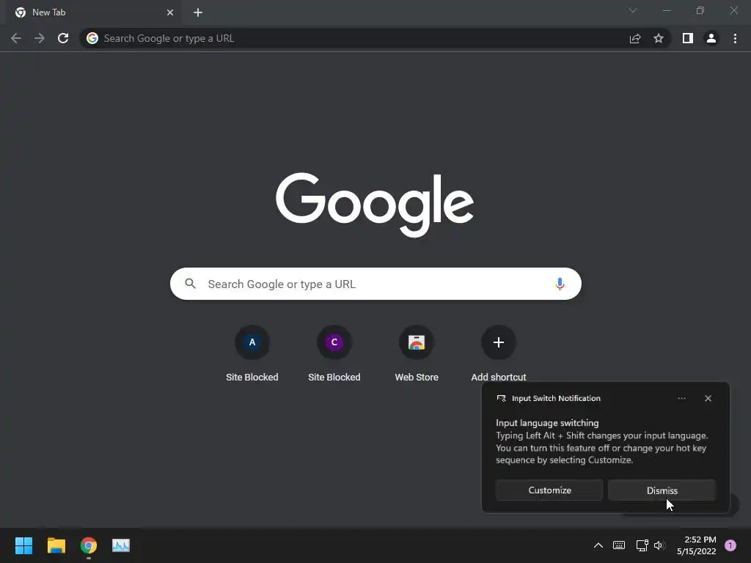Click the Add shortcut plus tile
This screenshot has height=563, width=751.
click(499, 342)
